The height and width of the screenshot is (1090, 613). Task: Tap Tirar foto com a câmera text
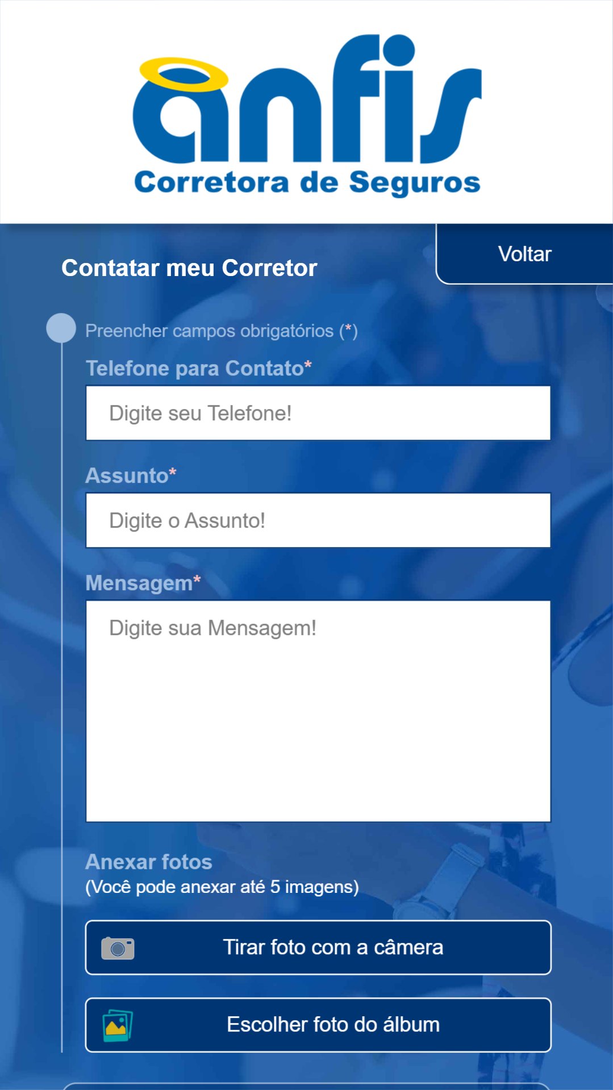coord(333,947)
